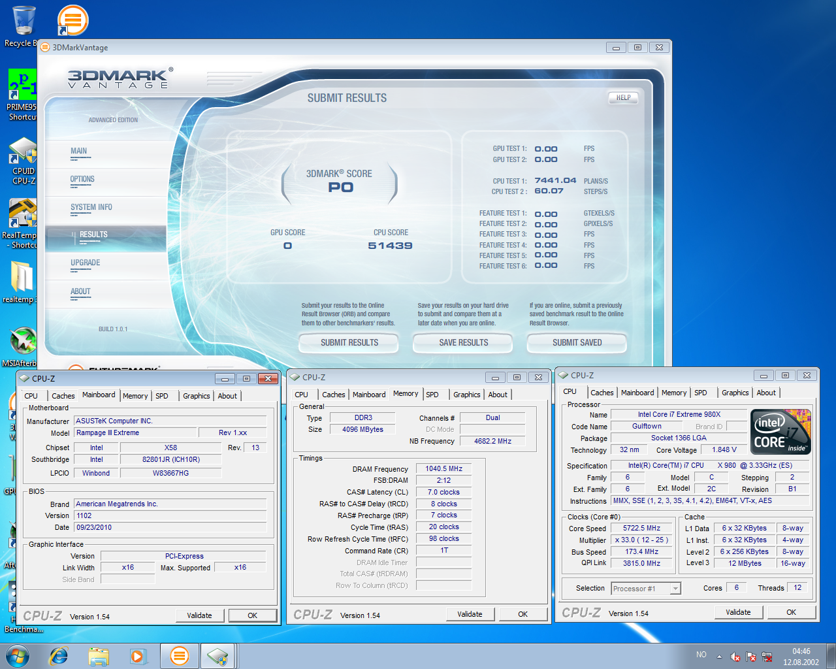
Task: Open RealTemp shortcut on desktop
Action: [x=21, y=223]
